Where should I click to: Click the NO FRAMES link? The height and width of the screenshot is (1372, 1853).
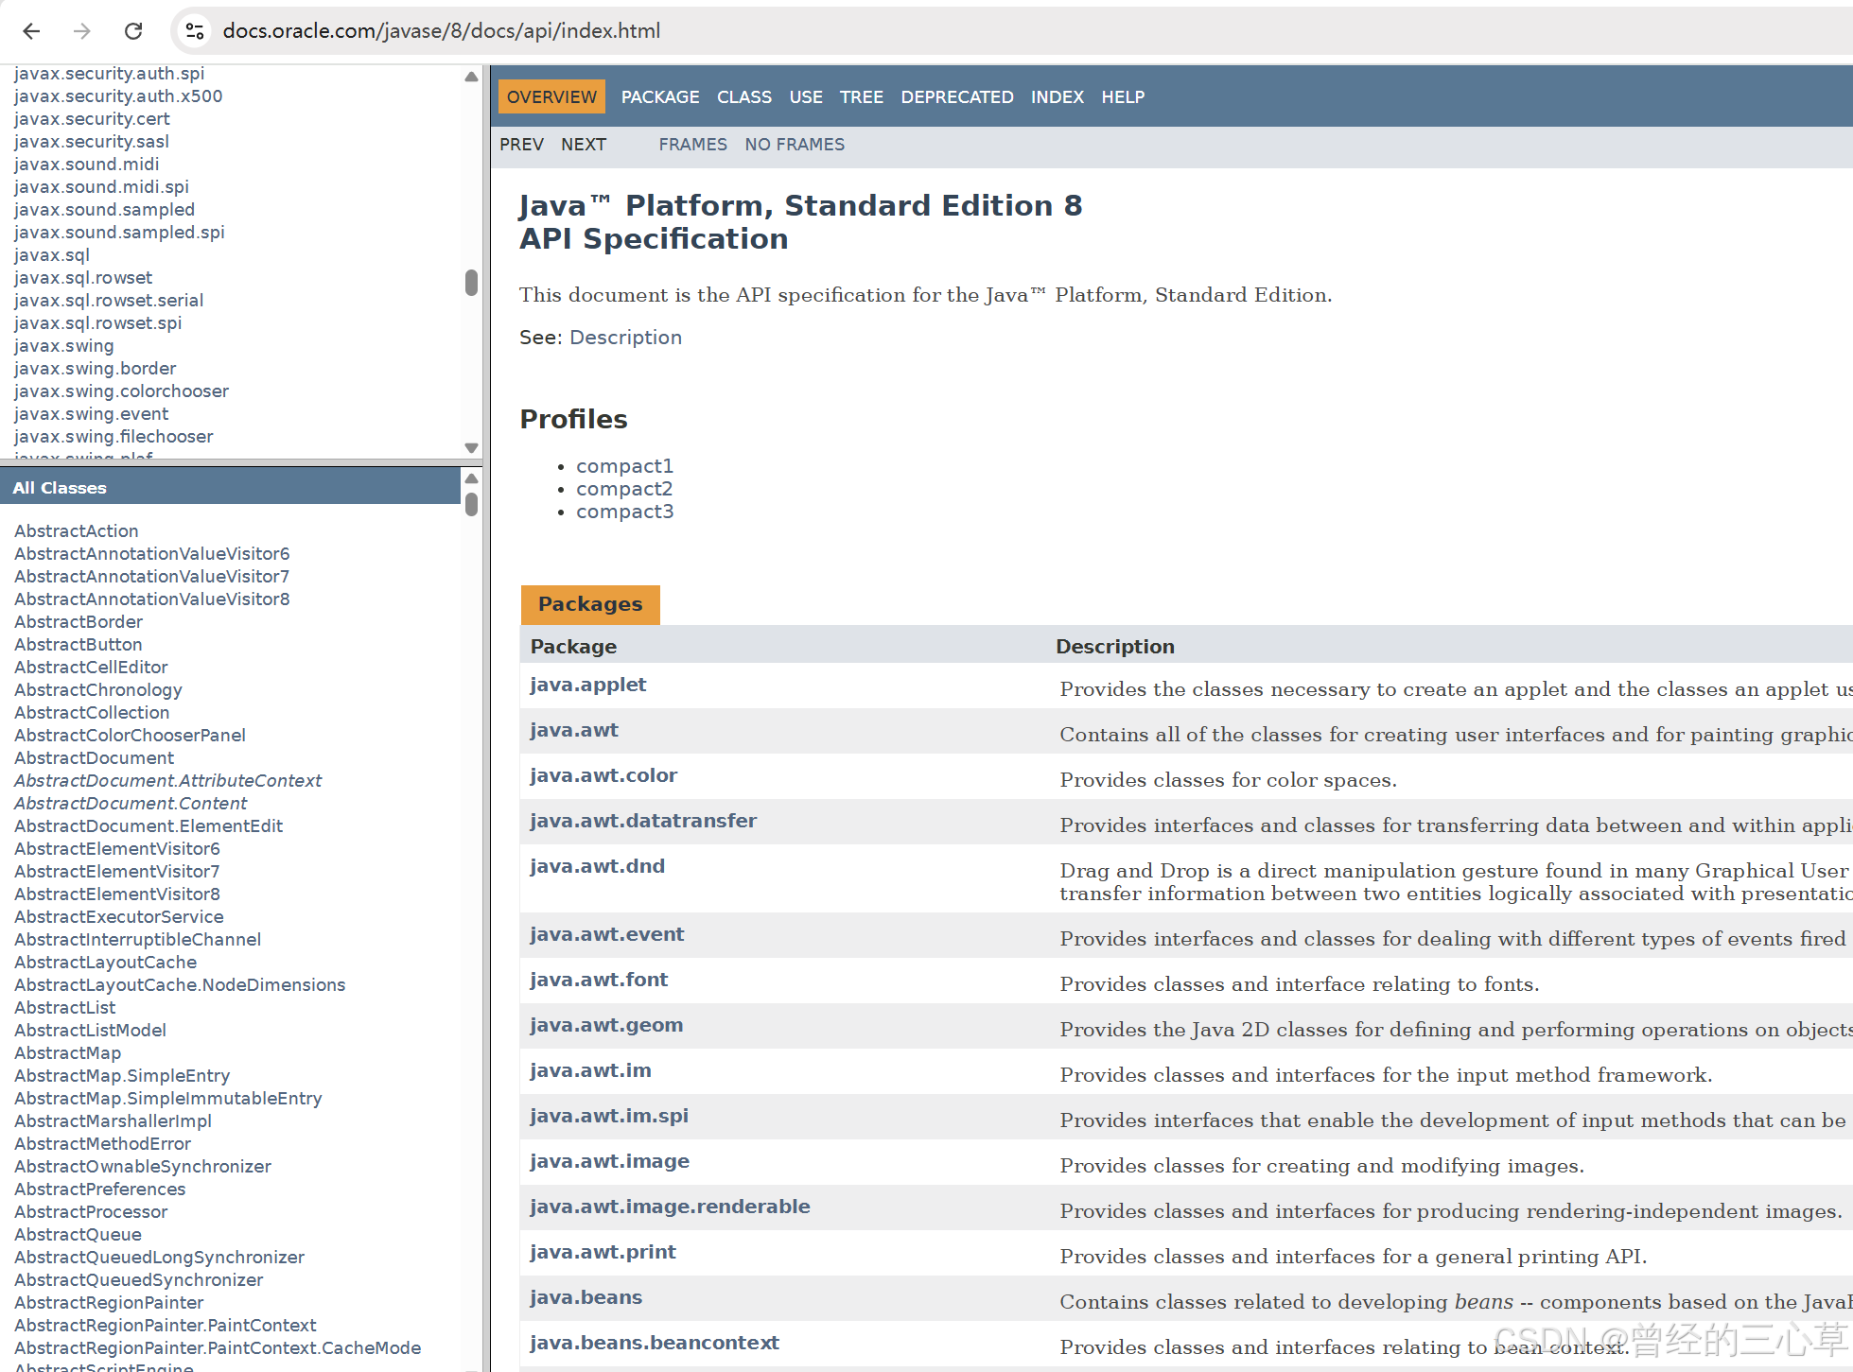click(794, 145)
